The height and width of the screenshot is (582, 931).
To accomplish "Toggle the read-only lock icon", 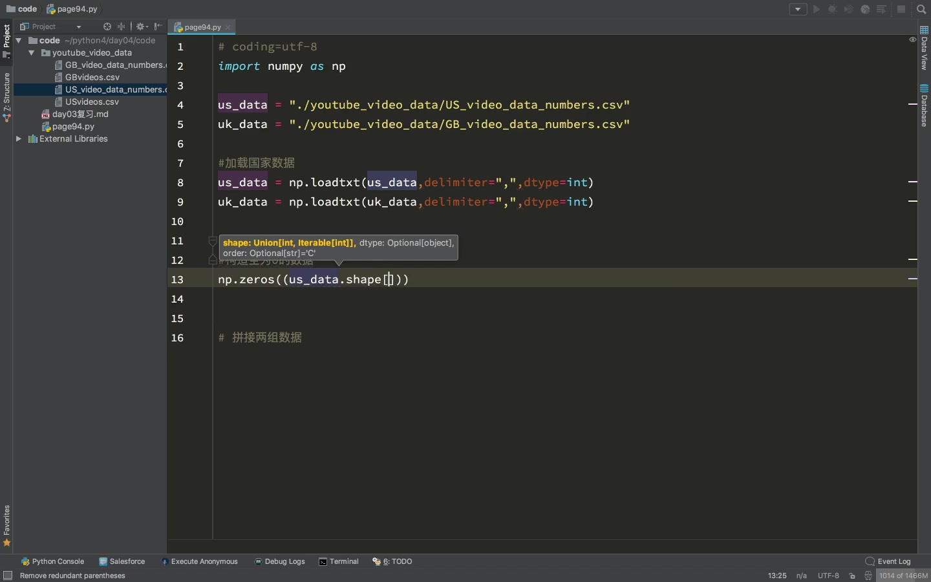I will pyautogui.click(x=852, y=576).
